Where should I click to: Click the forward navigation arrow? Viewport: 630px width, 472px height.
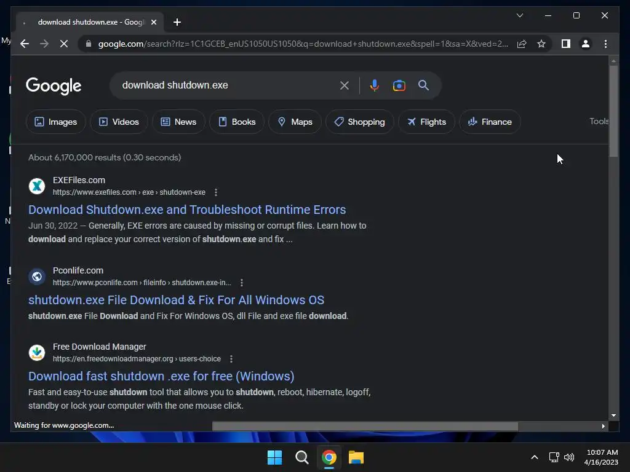tap(44, 44)
